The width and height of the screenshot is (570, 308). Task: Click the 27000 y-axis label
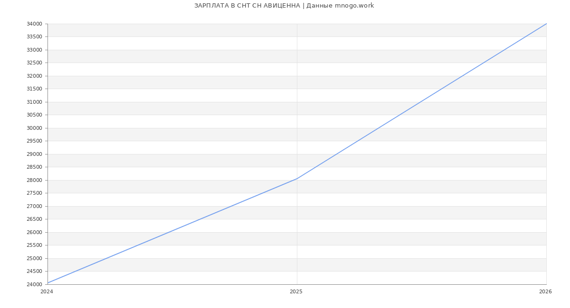pos(34,206)
